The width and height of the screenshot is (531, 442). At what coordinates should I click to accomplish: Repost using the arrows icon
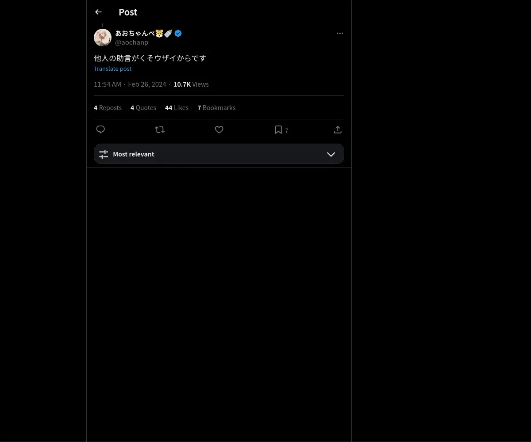tap(160, 130)
